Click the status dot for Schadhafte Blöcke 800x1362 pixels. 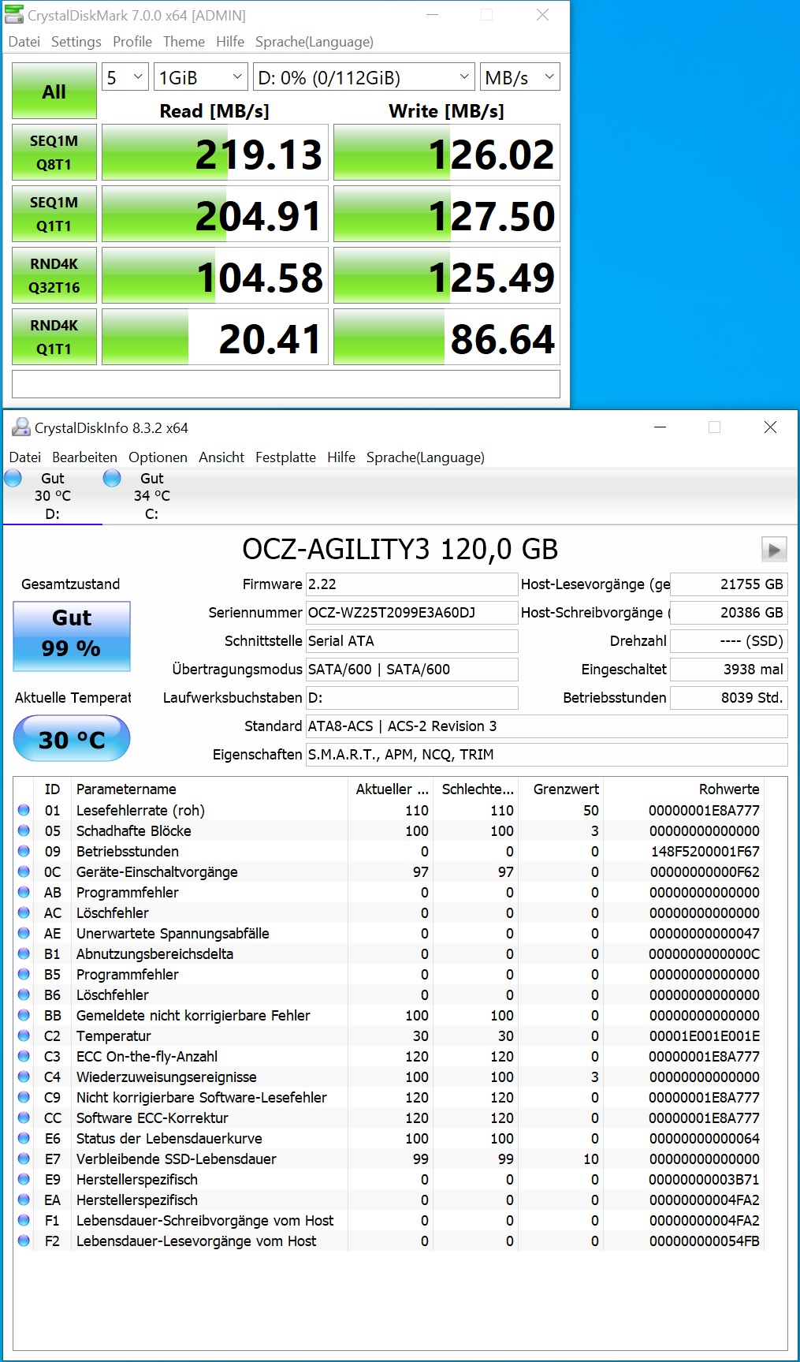click(x=24, y=830)
